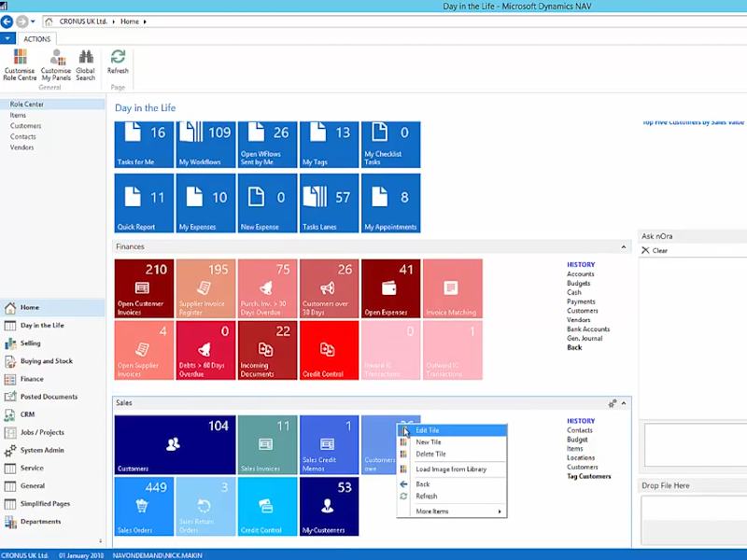
Task: Choose Delete Tile from the context menu
Action: (452, 454)
